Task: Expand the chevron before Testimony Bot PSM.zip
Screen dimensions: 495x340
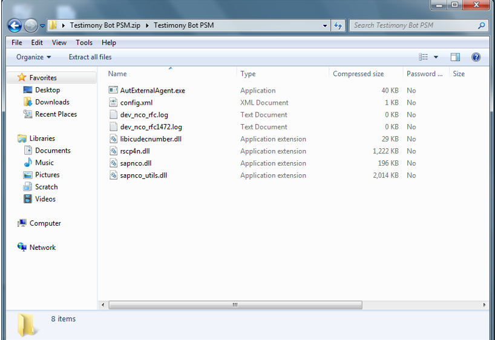Action: tap(64, 25)
